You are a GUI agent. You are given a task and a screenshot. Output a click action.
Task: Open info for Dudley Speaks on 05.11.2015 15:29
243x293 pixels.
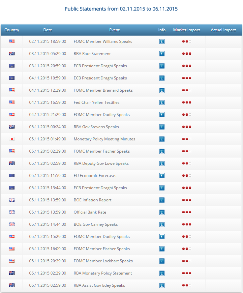pyautogui.click(x=162, y=237)
